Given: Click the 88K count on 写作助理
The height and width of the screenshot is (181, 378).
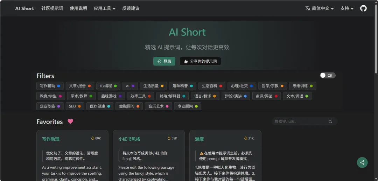Looking at the screenshot, I should (x=98, y=138).
